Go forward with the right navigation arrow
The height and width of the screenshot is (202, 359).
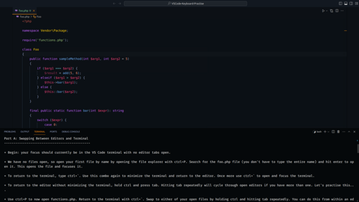click(119, 3)
